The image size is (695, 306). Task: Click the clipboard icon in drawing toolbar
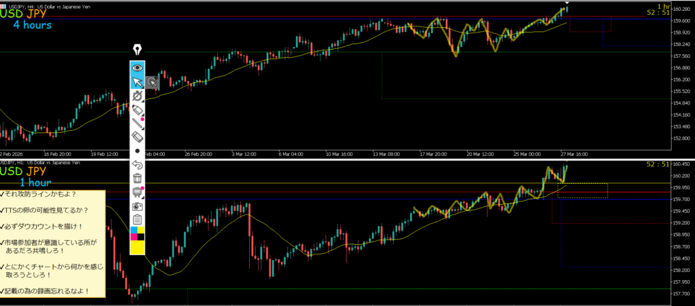coord(137,219)
